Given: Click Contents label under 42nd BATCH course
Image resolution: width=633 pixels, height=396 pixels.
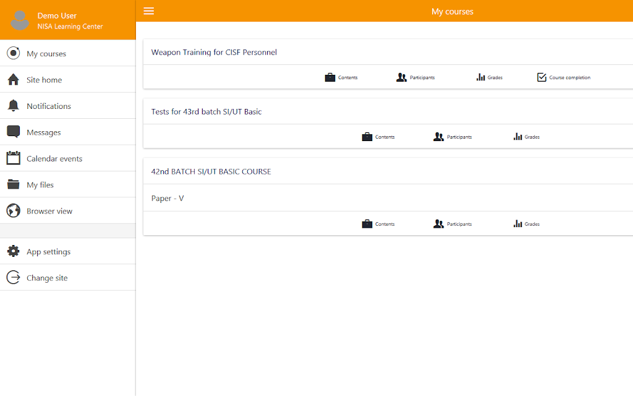Looking at the screenshot, I should point(384,224).
